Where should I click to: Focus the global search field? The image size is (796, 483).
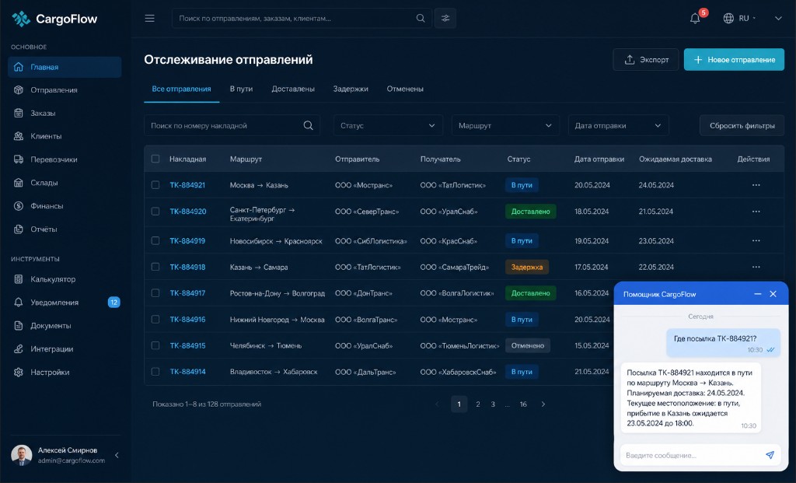[x=302, y=19]
